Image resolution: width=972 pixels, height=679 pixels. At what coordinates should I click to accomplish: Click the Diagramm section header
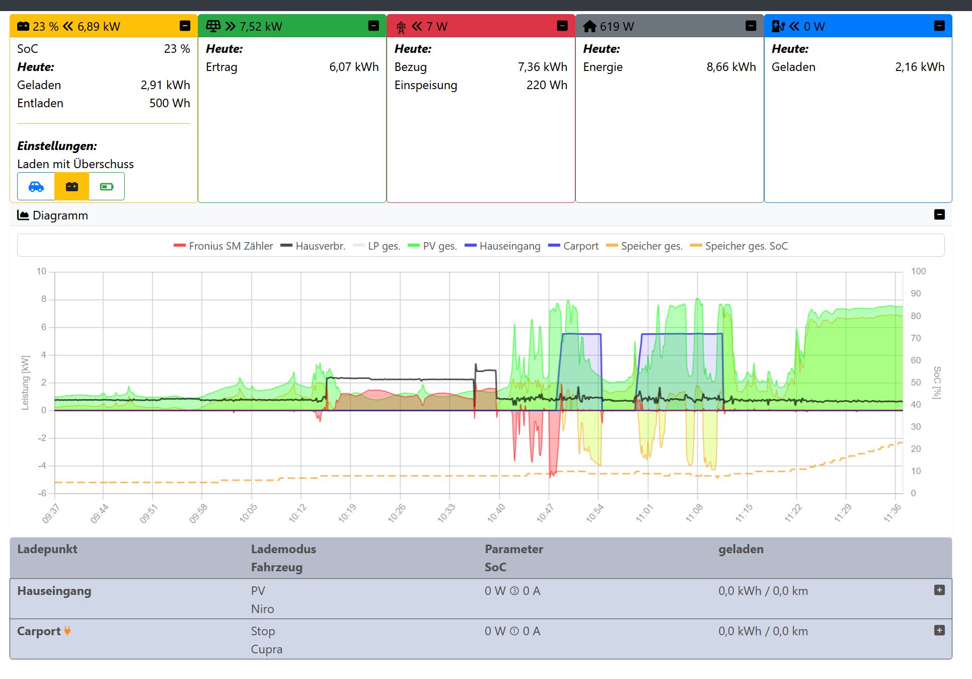pos(60,215)
